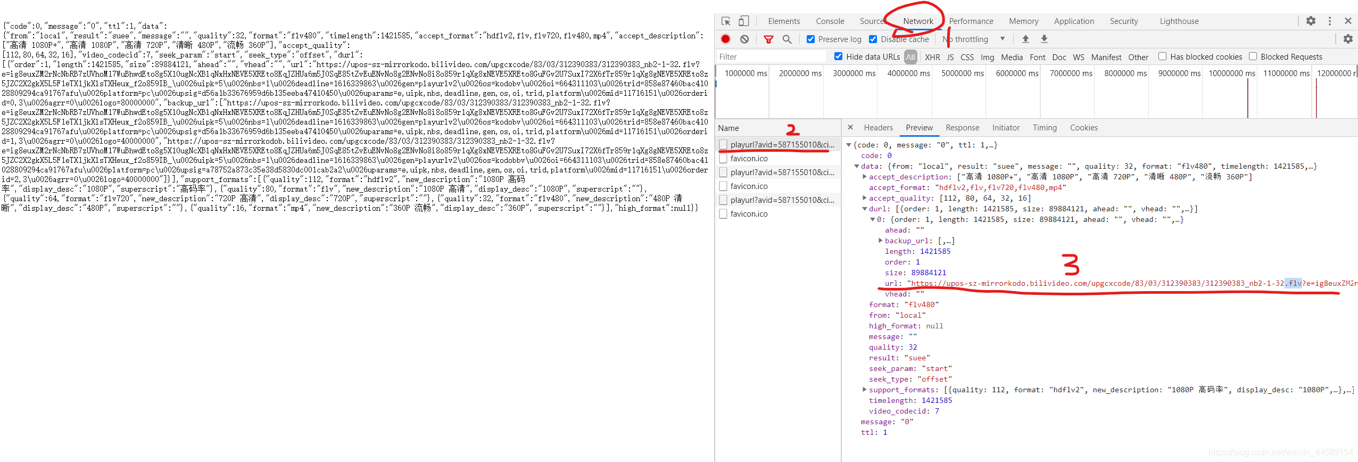Open the throttling dropdown
Image resolution: width=1358 pixels, height=462 pixels.
tap(974, 39)
